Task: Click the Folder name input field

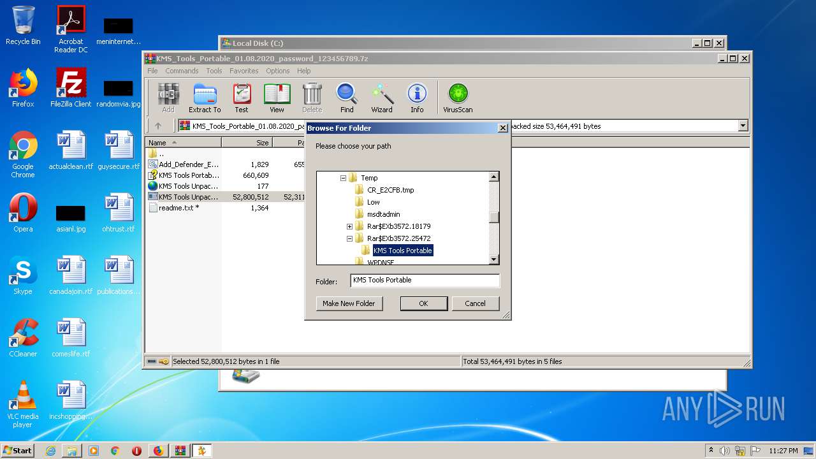Action: 425,280
